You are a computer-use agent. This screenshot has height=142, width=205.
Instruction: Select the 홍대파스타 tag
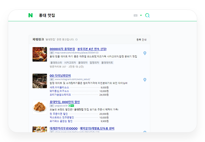pos(56,62)
